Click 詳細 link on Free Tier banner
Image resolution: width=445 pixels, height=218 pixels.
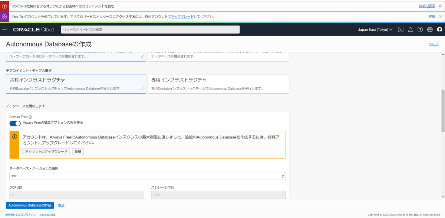pos(432,17)
